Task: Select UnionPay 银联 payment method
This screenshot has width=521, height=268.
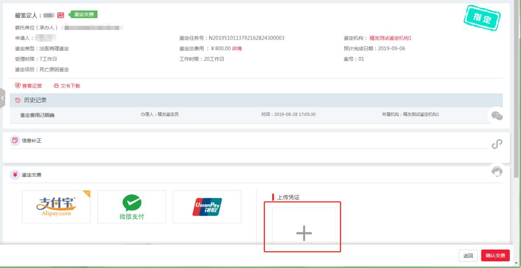Action: [207, 207]
